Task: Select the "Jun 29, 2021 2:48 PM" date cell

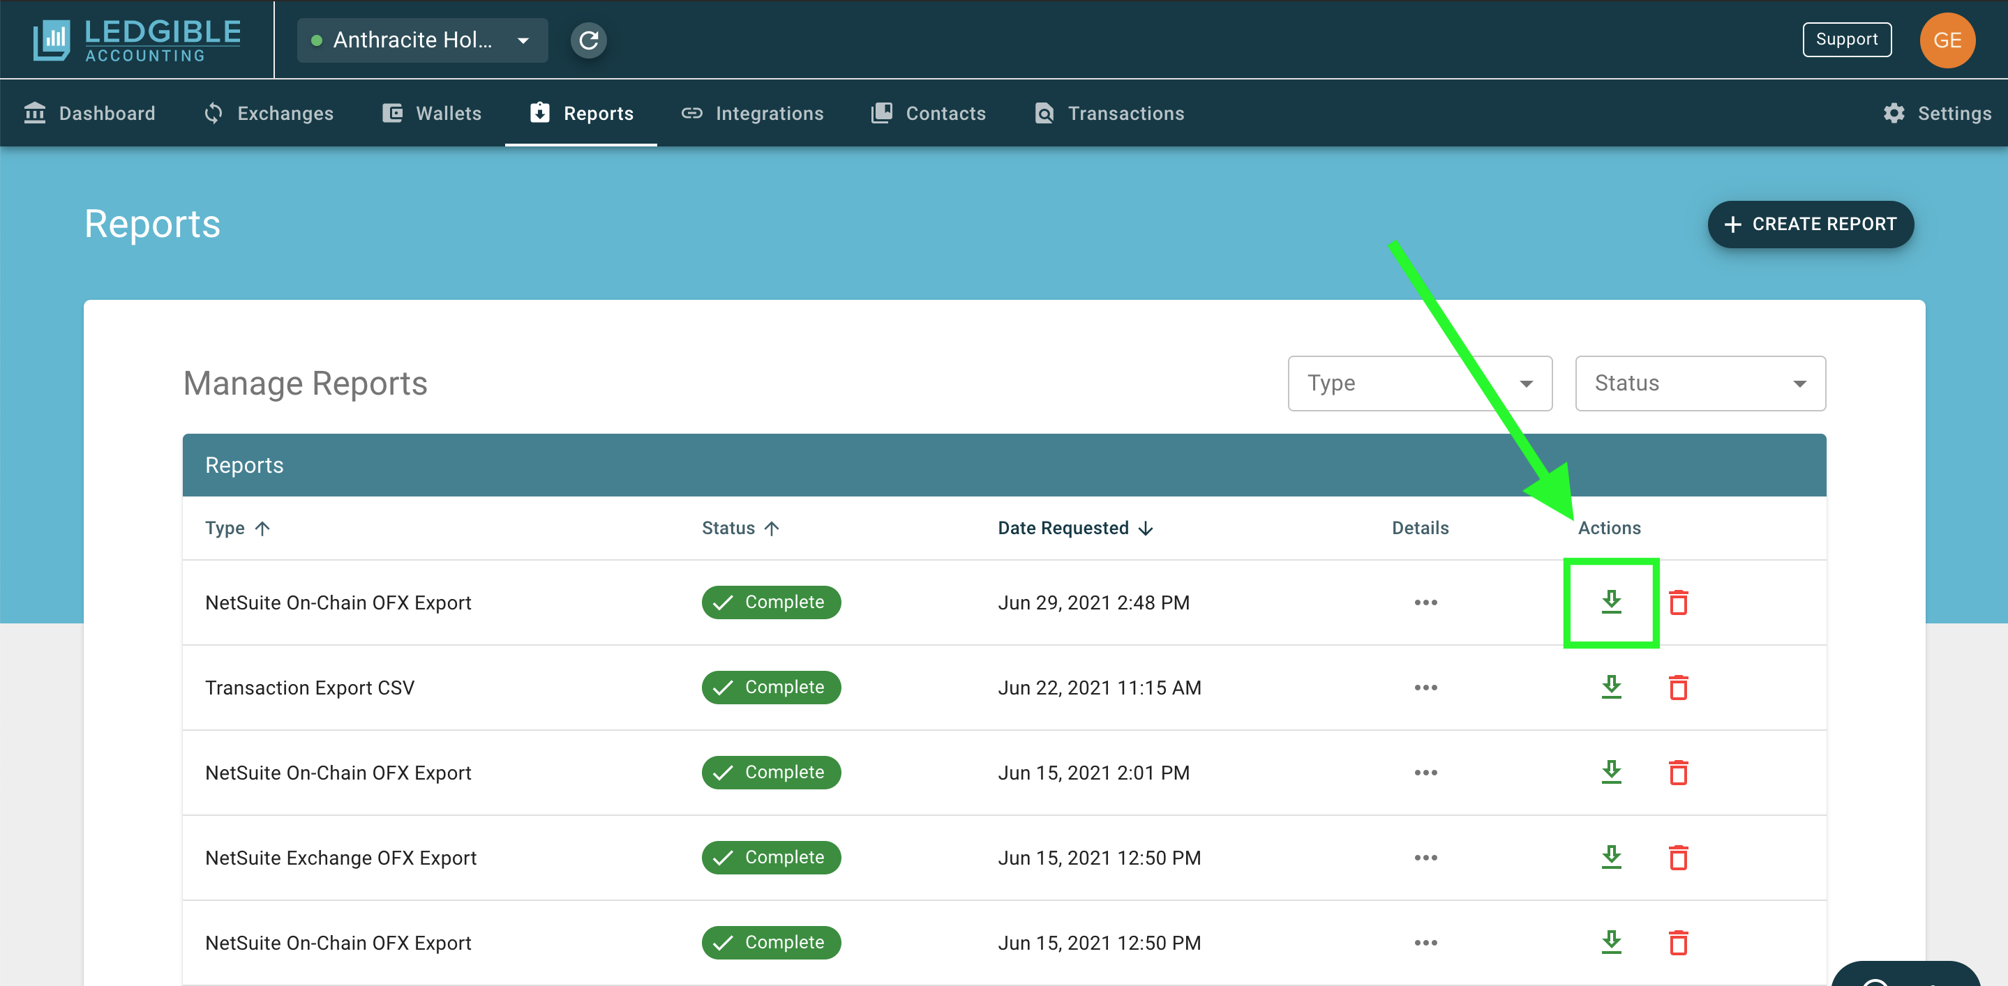Action: pos(1093,602)
